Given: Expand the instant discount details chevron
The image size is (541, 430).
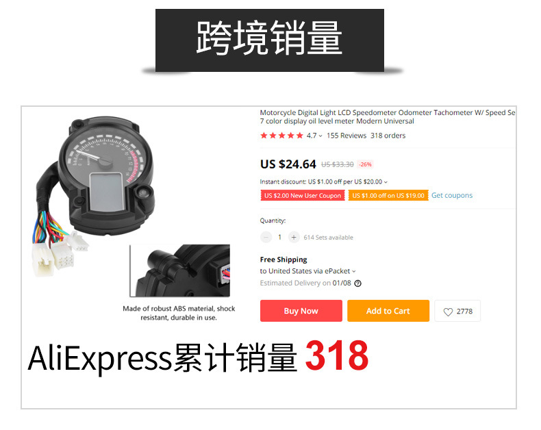Looking at the screenshot, I should coord(386,182).
